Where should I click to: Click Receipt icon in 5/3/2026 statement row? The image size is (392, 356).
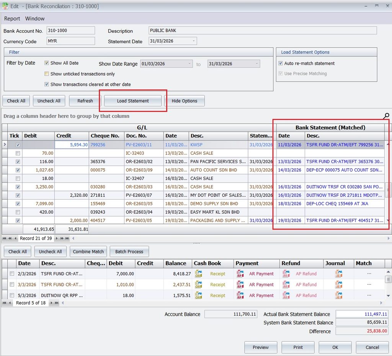(x=199, y=295)
